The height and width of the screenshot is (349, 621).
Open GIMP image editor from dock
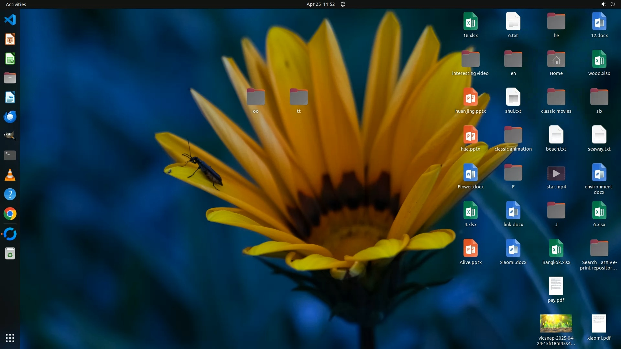point(10,136)
